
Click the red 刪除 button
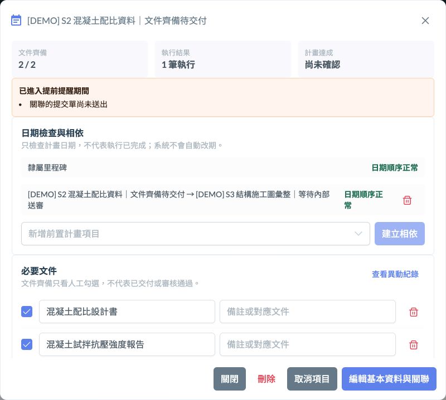click(266, 379)
